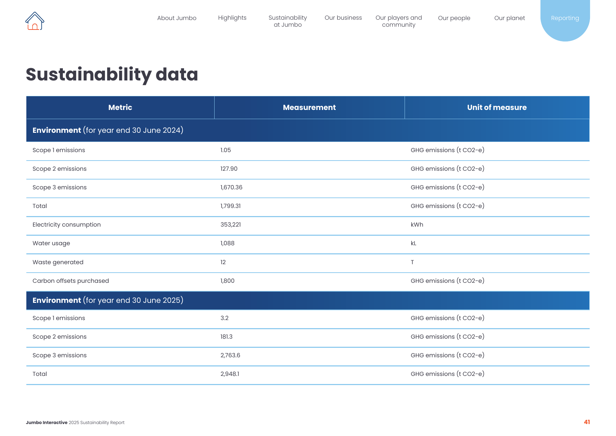
Task: Select Carbon offsets purchased label
Action: pyautogui.click(x=71, y=281)
